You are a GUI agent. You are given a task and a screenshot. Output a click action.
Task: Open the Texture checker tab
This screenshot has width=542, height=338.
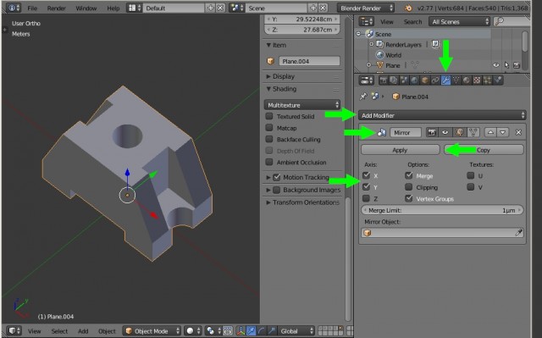(477, 80)
